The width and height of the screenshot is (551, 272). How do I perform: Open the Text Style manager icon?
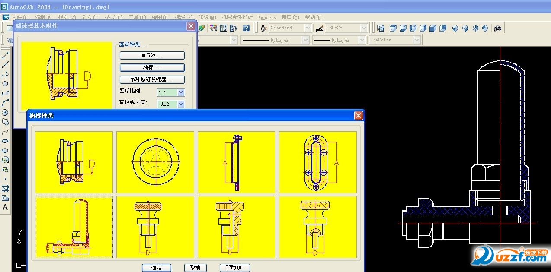263,28
